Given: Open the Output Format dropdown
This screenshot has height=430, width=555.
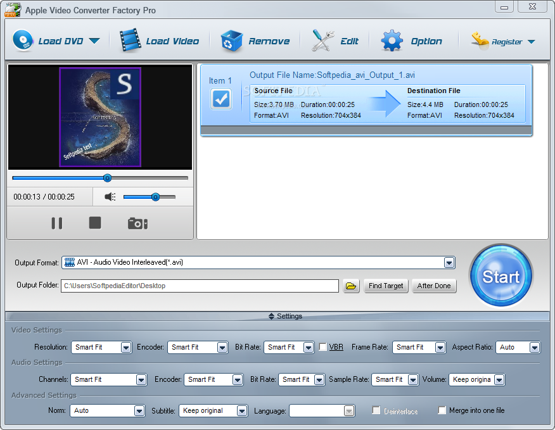Looking at the screenshot, I should click(x=450, y=262).
